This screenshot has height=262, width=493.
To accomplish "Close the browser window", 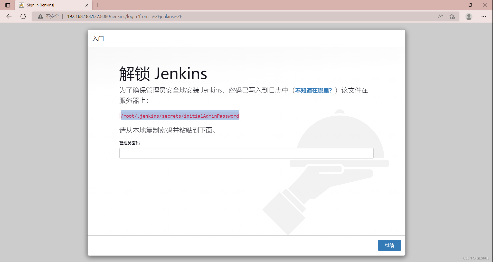I will click(x=485, y=5).
